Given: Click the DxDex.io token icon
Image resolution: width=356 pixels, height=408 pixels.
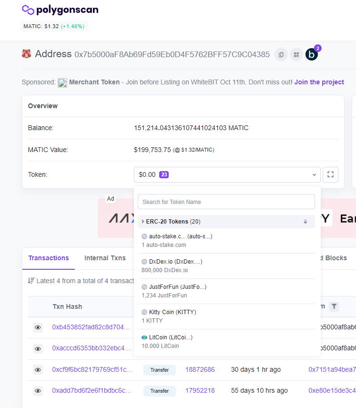Looking at the screenshot, I should (x=144, y=262).
